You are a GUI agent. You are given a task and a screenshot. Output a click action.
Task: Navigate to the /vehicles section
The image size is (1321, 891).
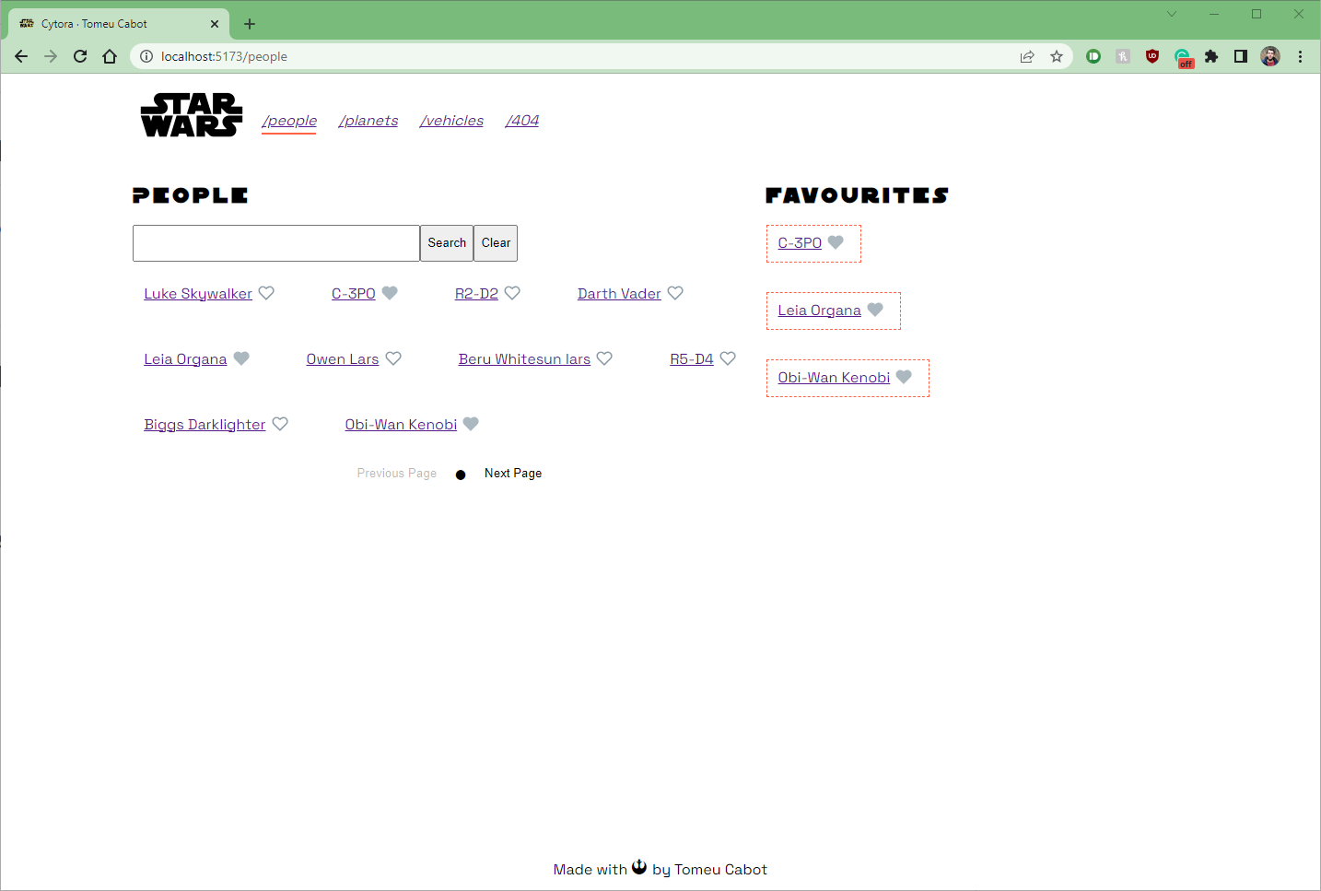(x=451, y=121)
